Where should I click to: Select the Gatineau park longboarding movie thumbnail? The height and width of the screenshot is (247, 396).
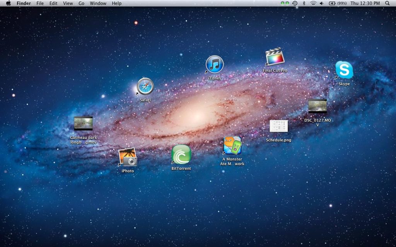(84, 123)
